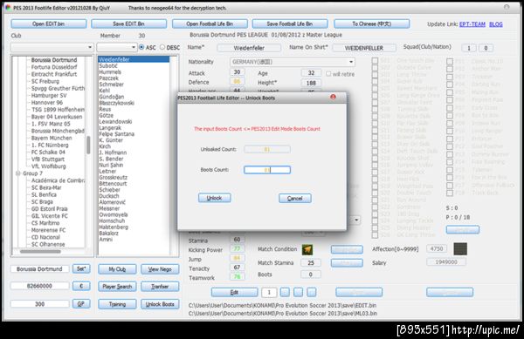
Task: Click the Save EDIT.Bin button
Action: click(x=128, y=24)
